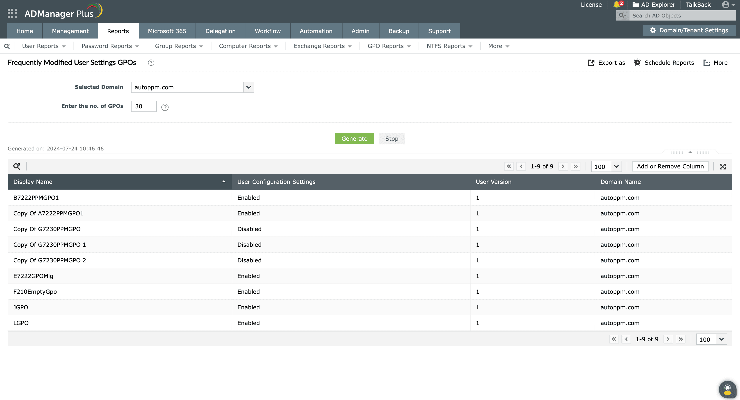Viewport: 740px width, 400px height.
Task: Open the apps grid launcher icon
Action: (12, 14)
